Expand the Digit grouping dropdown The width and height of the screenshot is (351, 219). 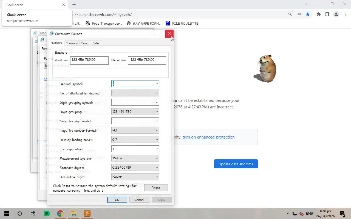pos(135,112)
